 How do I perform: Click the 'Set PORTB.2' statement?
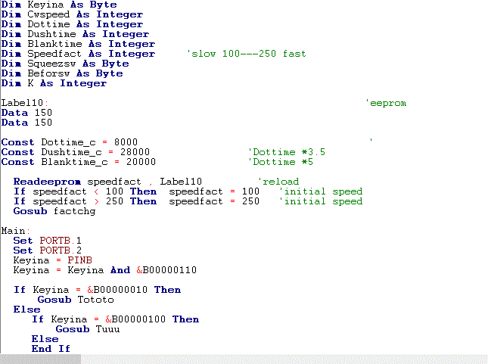47,250
